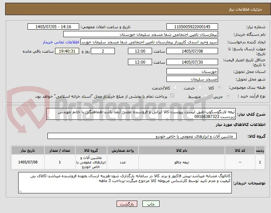The height and width of the screenshot is (213, 271).
Task: Click the گروه کالا column header
Action: (91, 150)
